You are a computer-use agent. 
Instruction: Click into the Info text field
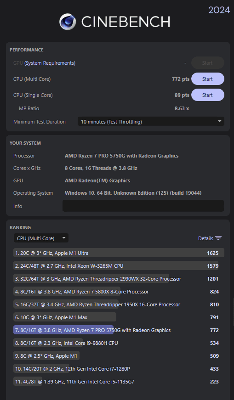coord(143,206)
